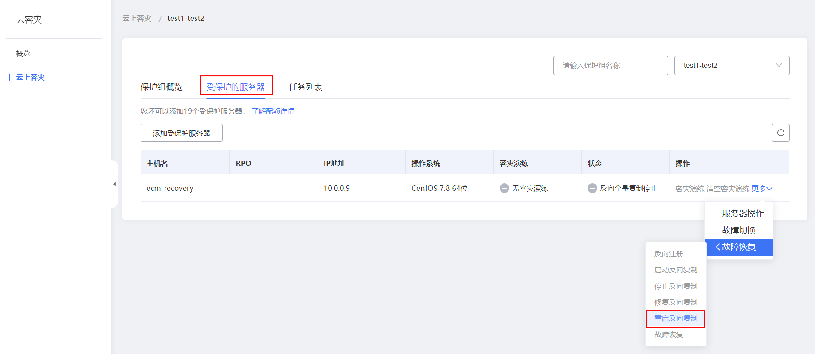
Task: Focus the 请输入保护组名称 search field
Action: pos(610,65)
